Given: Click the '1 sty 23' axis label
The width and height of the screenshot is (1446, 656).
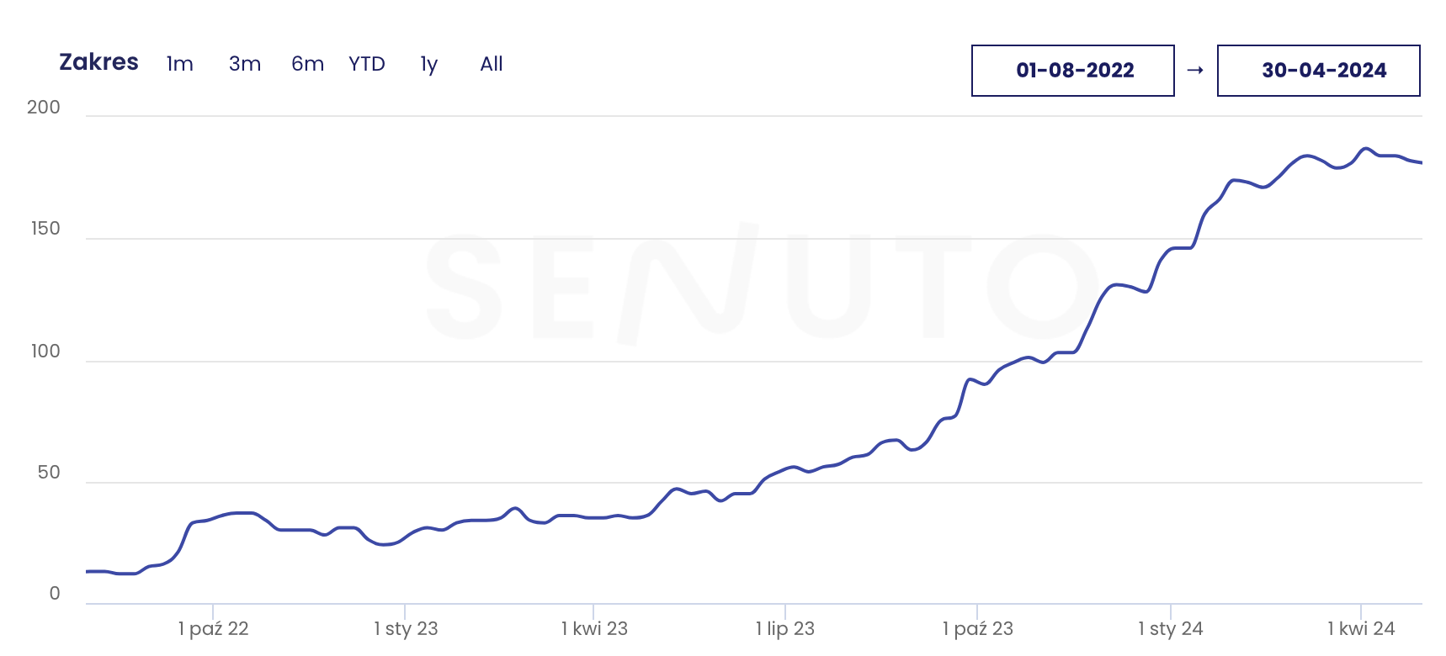Looking at the screenshot, I should point(406,628).
